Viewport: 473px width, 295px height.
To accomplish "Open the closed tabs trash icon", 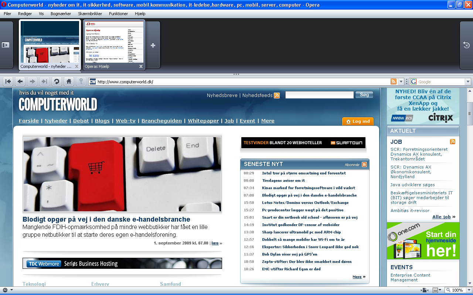I will [466, 45].
